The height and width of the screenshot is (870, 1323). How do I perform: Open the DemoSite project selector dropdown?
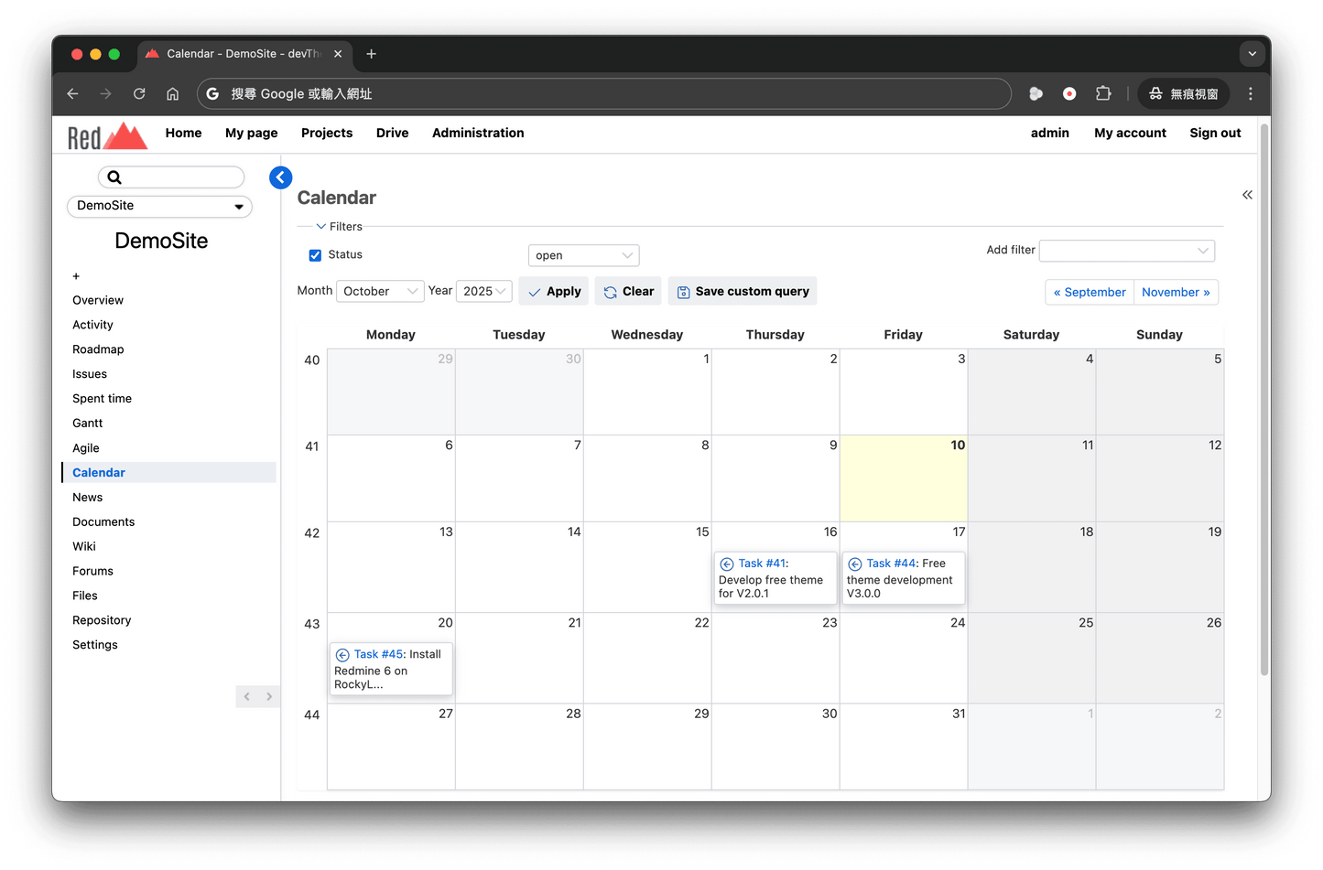click(x=159, y=206)
